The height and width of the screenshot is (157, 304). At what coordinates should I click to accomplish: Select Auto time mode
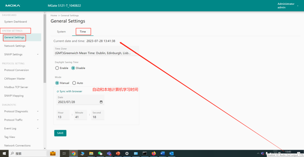(x=74, y=83)
